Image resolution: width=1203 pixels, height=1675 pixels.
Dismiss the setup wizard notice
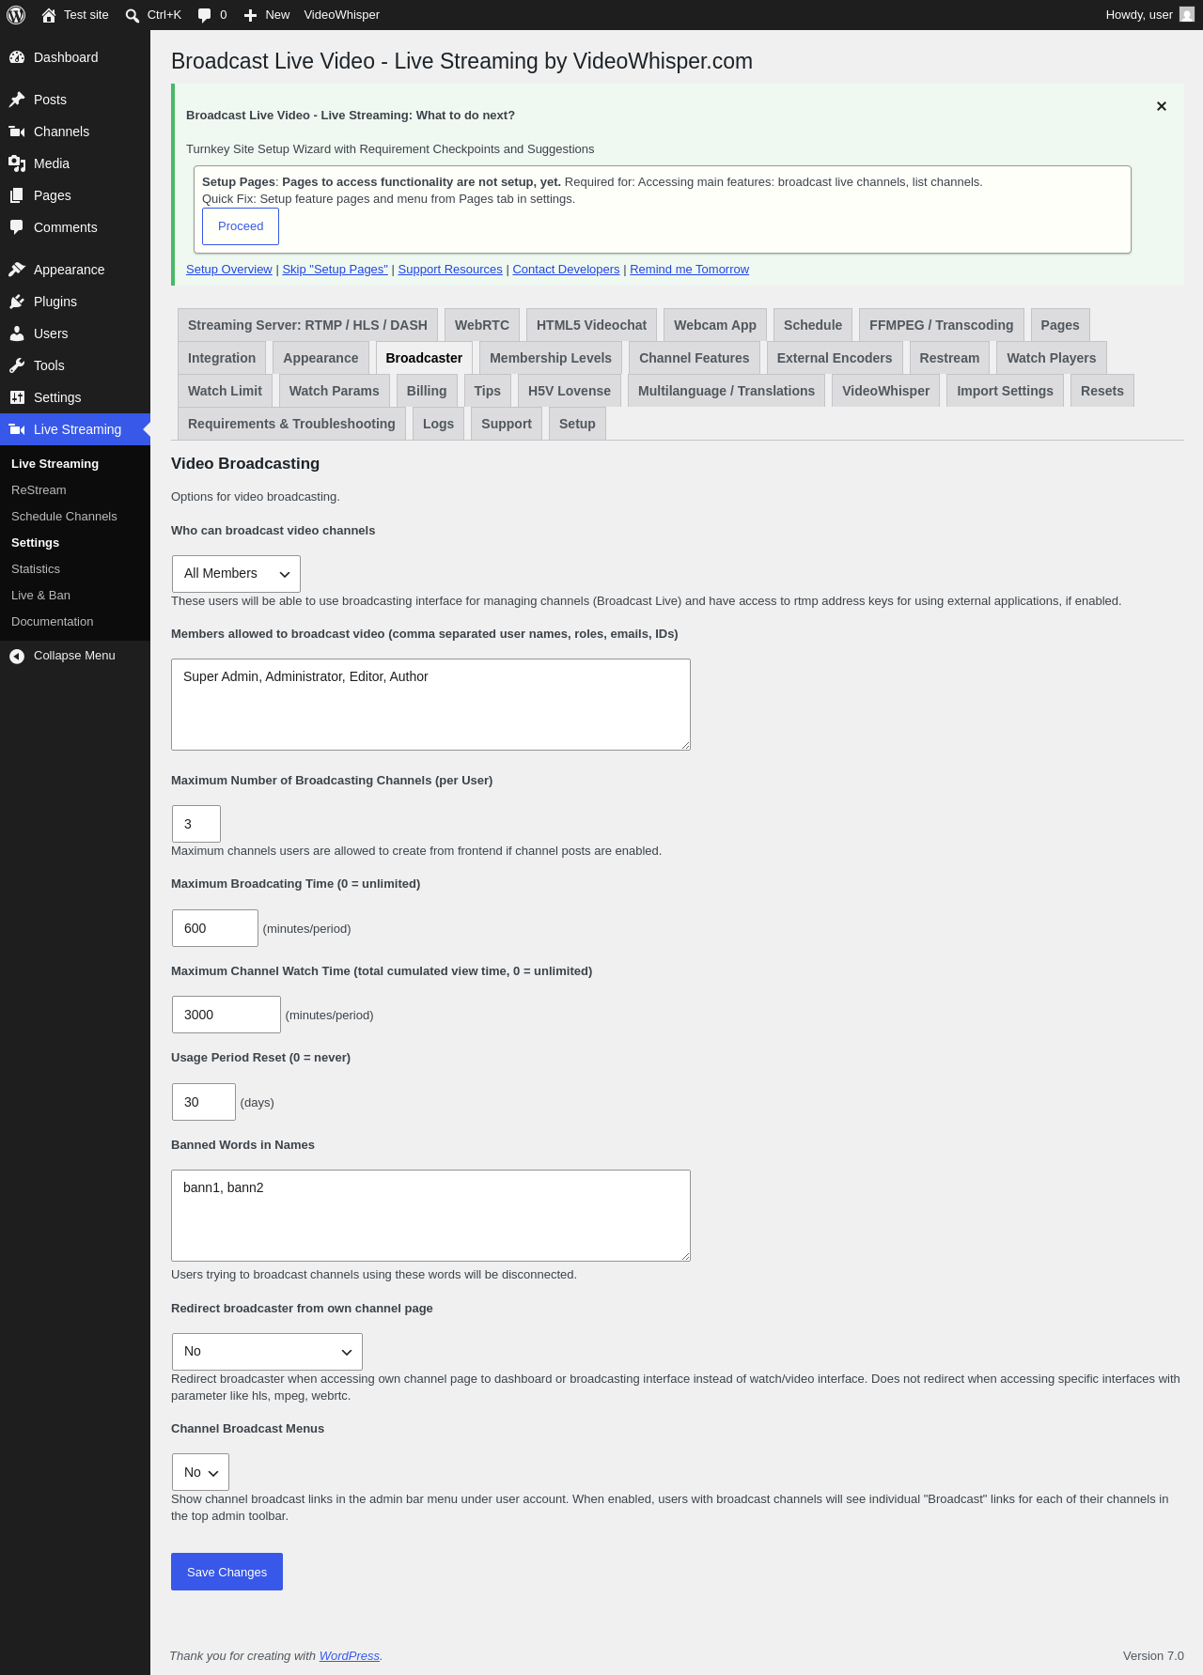[1162, 106]
